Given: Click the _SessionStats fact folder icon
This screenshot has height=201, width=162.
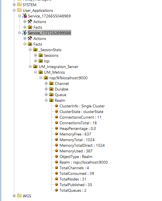Looking at the screenshot, I should [x=35, y=49].
